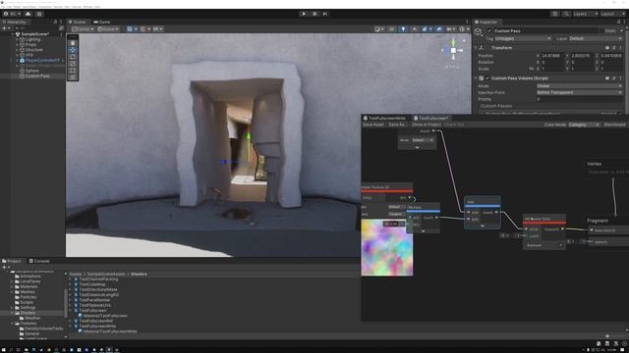629x353 pixels.
Task: Switch to the TestFullscreenWrite shader graph tab
Action: pos(384,118)
